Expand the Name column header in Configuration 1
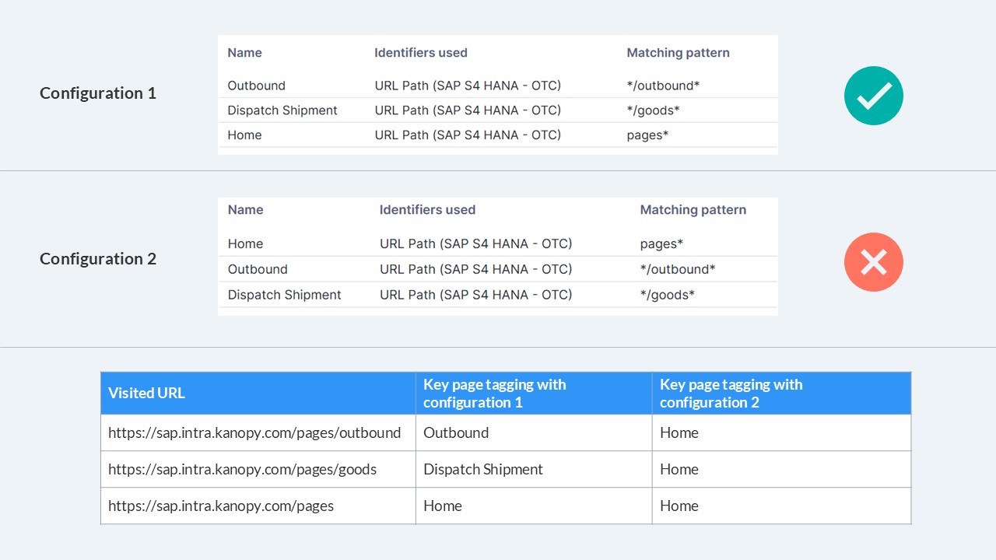 [244, 52]
